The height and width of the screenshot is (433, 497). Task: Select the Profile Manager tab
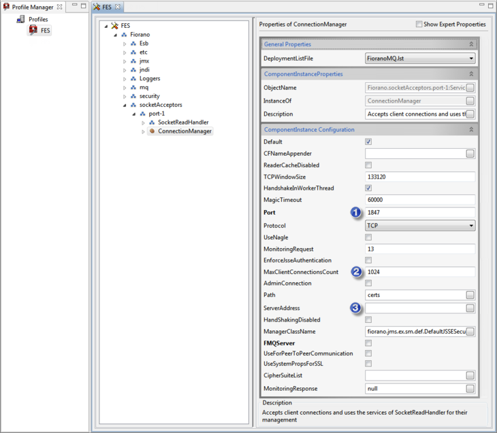click(31, 7)
